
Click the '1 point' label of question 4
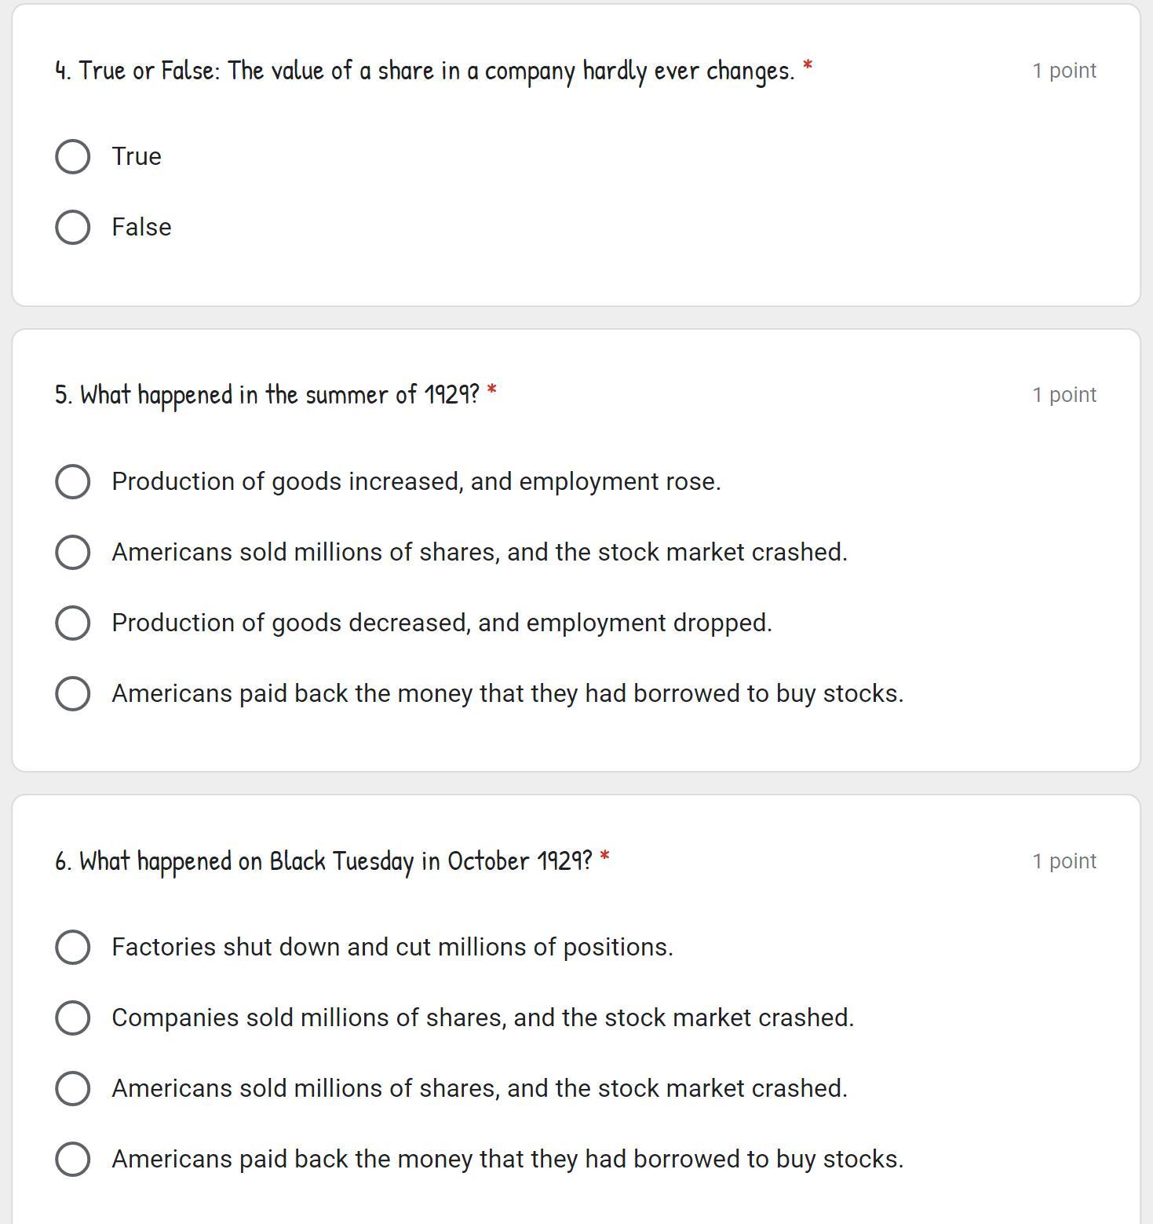pyautogui.click(x=1064, y=71)
